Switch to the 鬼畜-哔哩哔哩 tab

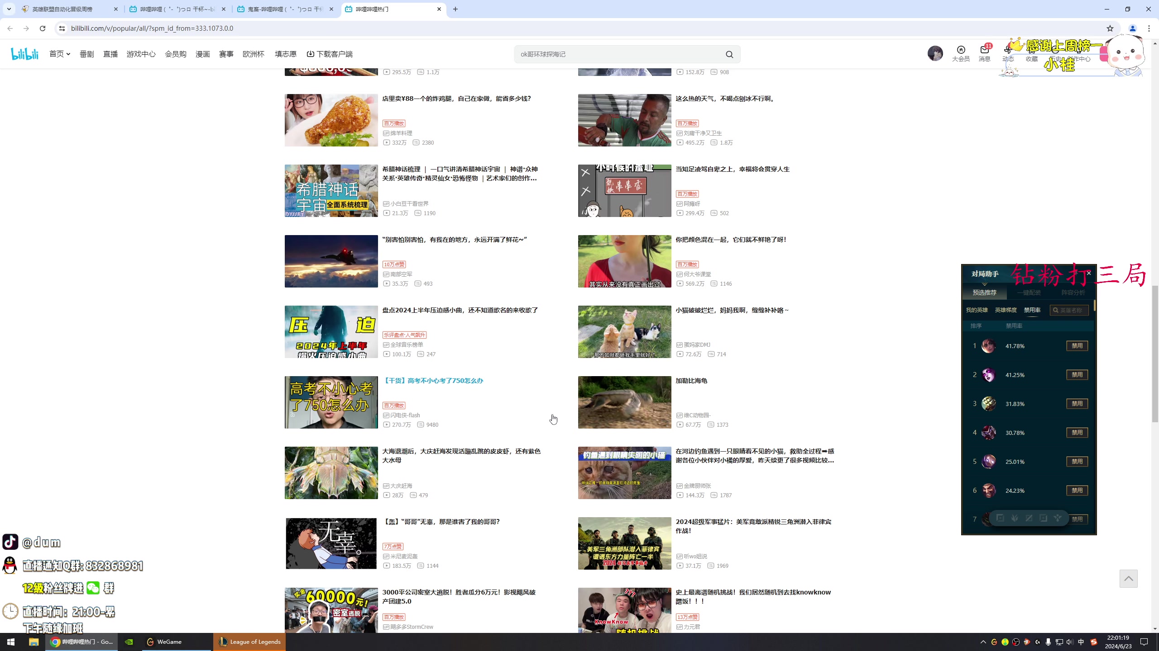click(286, 9)
